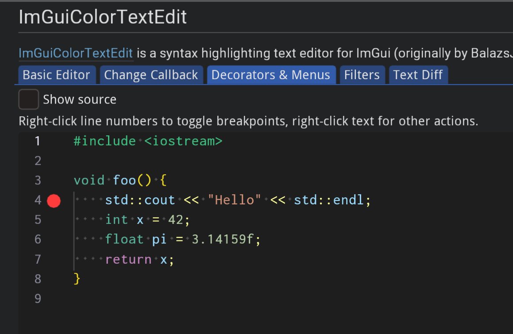
Task: Follow the ImGuiColorTextEdit hyperlink
Action: point(76,53)
